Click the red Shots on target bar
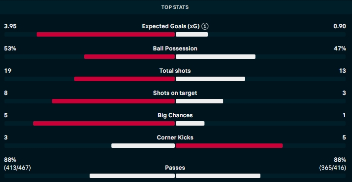Screen dimensions: 352x182 [x=113, y=101]
